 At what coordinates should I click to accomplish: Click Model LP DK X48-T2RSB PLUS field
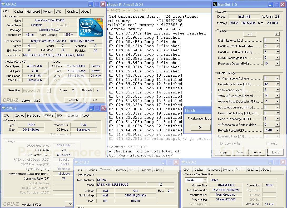click(121, 185)
